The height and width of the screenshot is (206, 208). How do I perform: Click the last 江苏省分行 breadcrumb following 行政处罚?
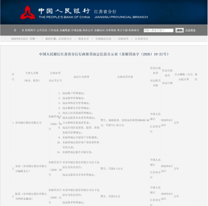pos(142,39)
